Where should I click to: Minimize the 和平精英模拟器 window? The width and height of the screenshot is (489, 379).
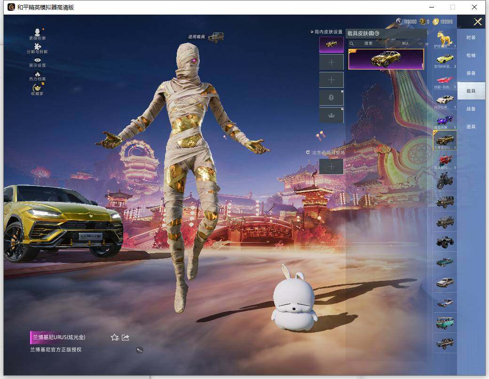432,7
